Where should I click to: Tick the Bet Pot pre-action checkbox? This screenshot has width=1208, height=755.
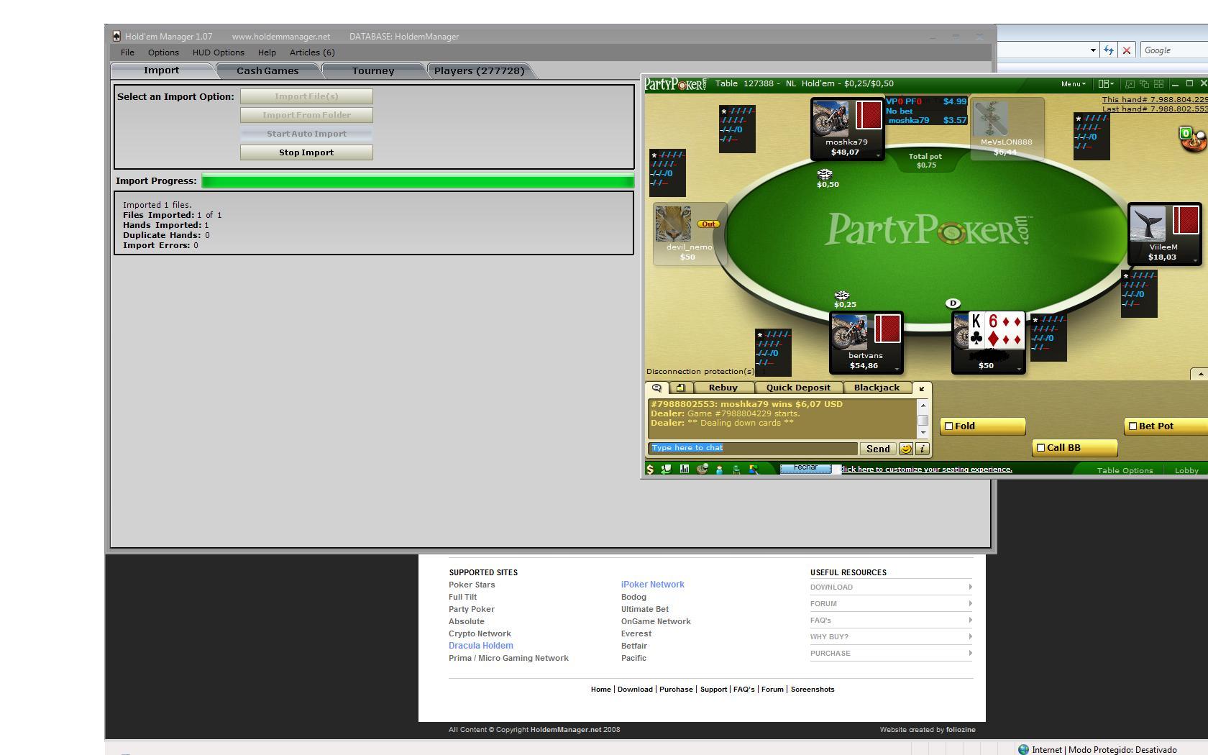coord(1132,426)
